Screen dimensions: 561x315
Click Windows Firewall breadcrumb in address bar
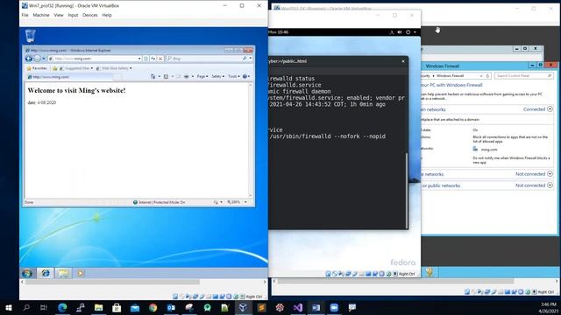(x=450, y=76)
